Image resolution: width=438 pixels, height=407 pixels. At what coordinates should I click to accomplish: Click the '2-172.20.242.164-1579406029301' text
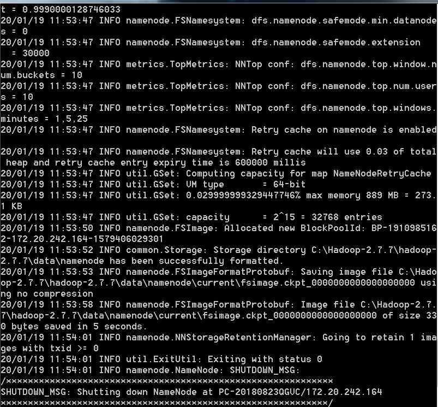tap(82, 239)
